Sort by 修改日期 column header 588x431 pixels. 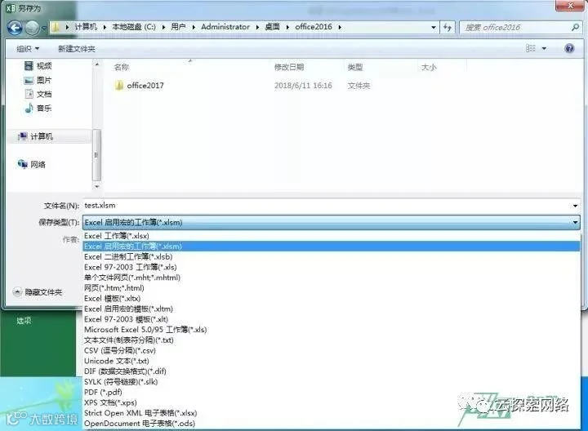(289, 67)
